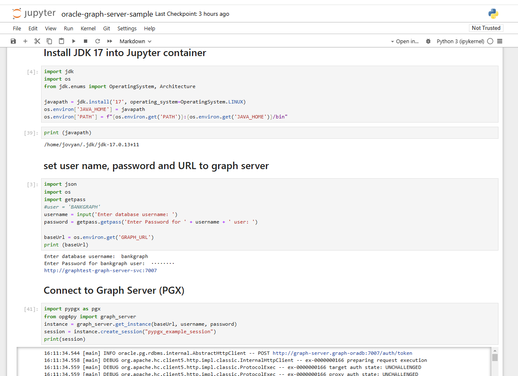Restart the kernel using the circular arrow icon
This screenshot has width=518, height=376.
[98, 41]
